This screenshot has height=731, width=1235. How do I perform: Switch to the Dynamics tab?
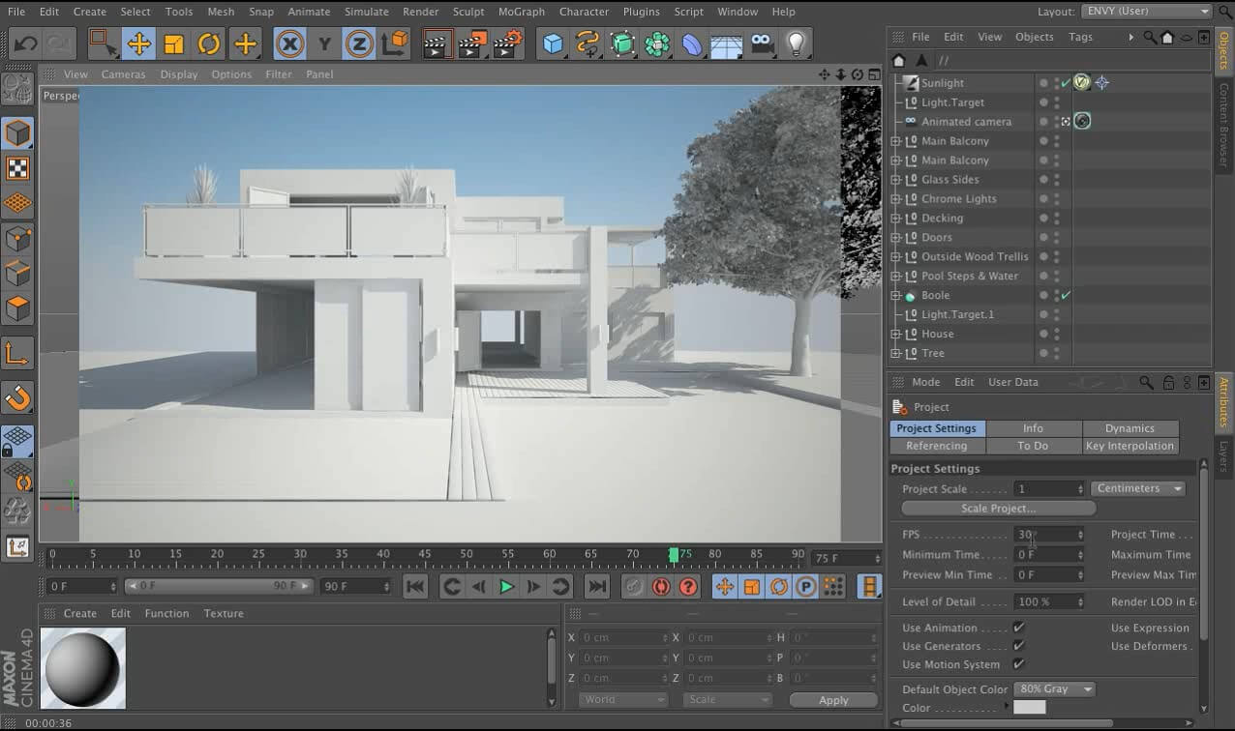pos(1130,428)
